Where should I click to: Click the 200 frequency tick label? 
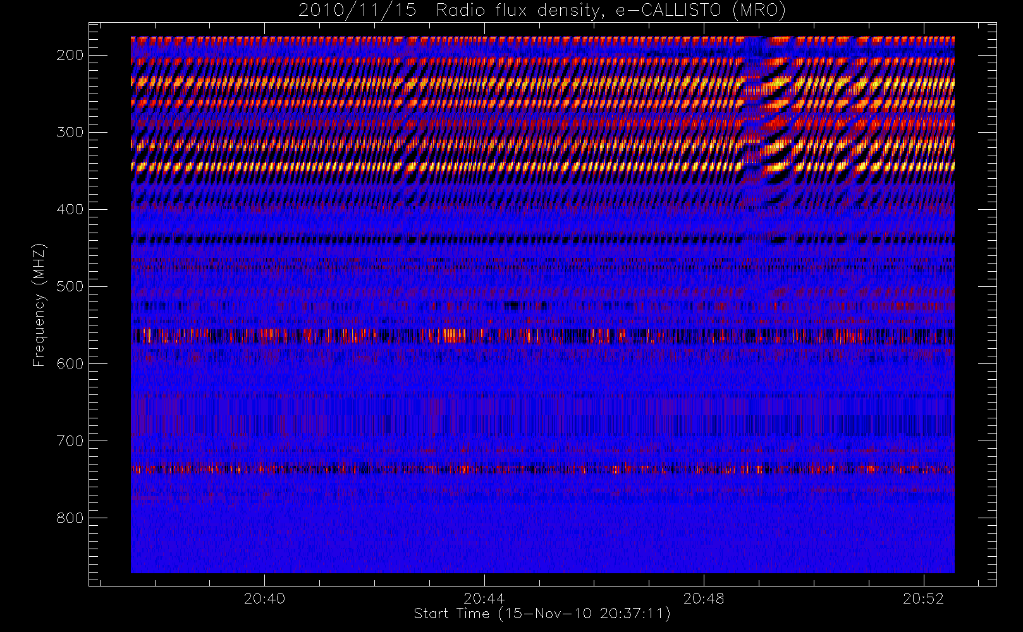point(70,55)
